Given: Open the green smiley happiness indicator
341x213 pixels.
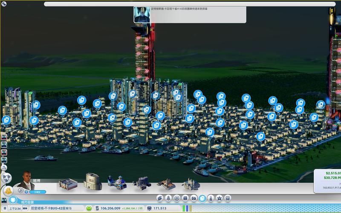Looking at the screenshot, I should coord(89,208).
